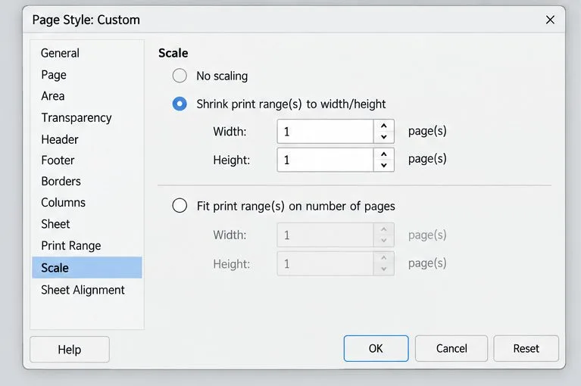Open the Borders tab

(87, 181)
